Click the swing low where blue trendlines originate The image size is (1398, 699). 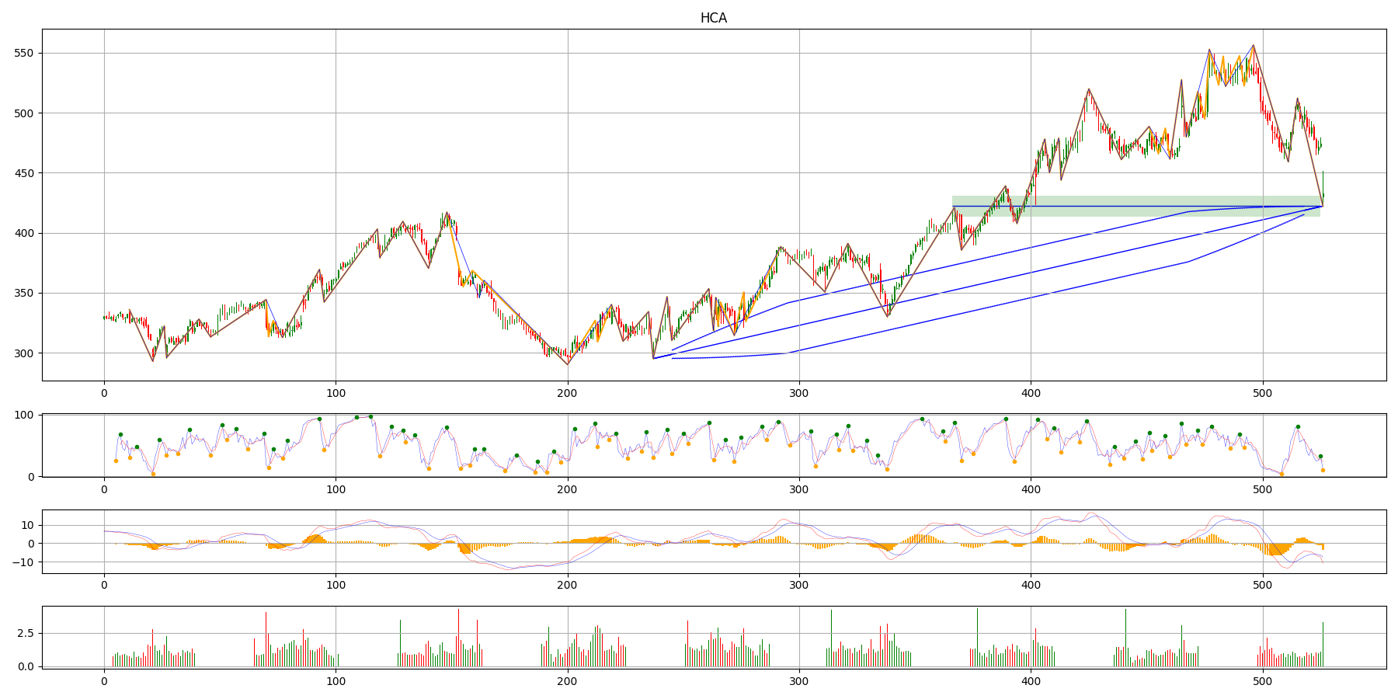[x=654, y=358]
